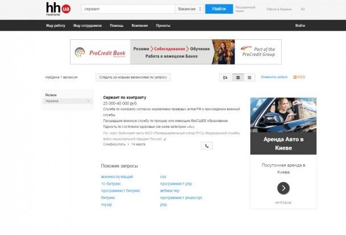
Task: Switch to detailed list view
Action: (238, 77)
